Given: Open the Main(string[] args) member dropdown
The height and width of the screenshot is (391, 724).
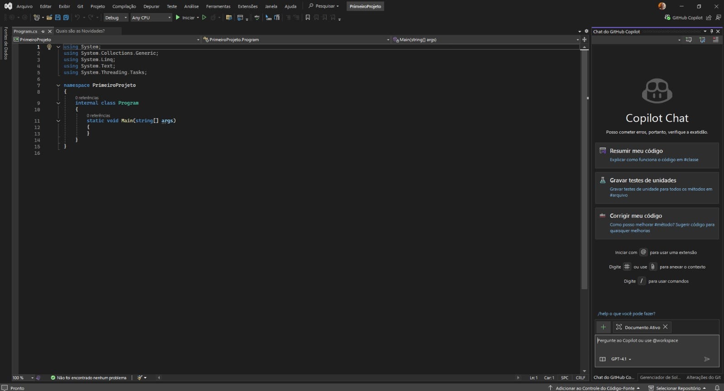Looking at the screenshot, I should click(x=486, y=39).
